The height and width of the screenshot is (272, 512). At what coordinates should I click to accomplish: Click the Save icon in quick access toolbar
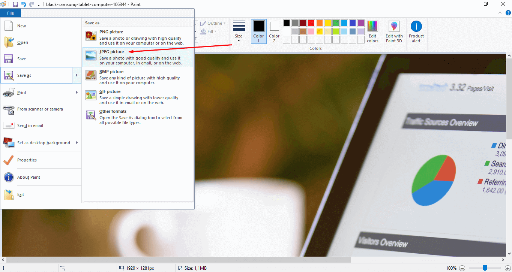pos(15,4)
